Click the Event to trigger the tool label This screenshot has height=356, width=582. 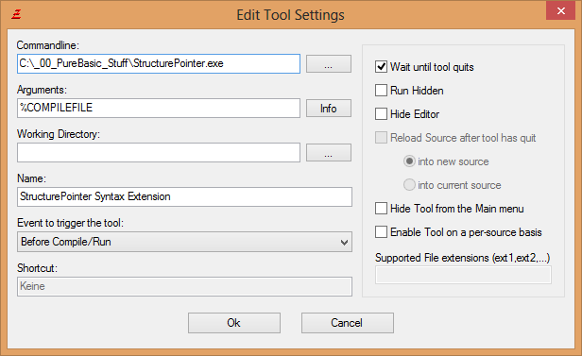[71, 223]
